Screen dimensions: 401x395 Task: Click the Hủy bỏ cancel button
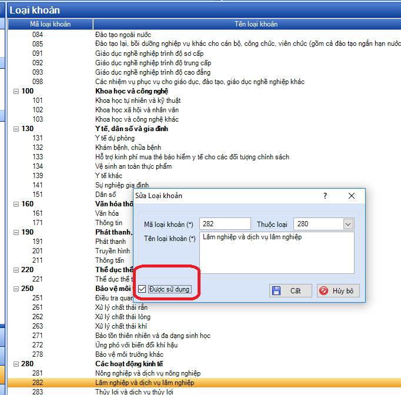(x=338, y=291)
